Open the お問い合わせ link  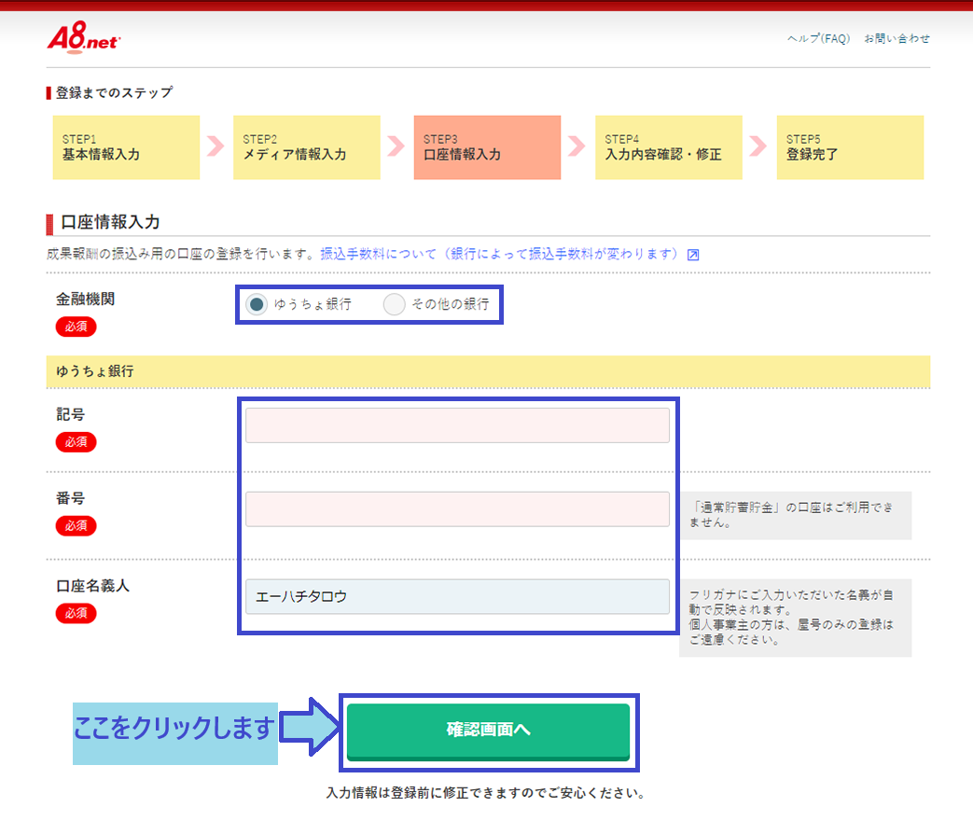coord(897,38)
